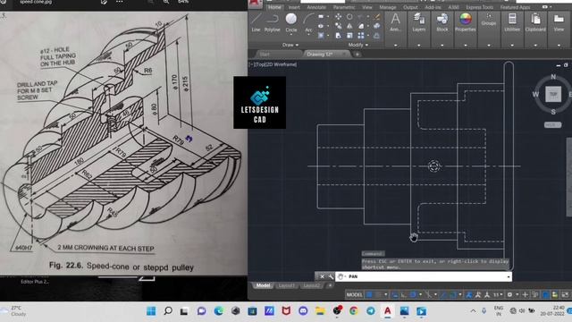Viewport: 572px width, 322px height.
Task: Open the Layers panel button
Action: 419,21
